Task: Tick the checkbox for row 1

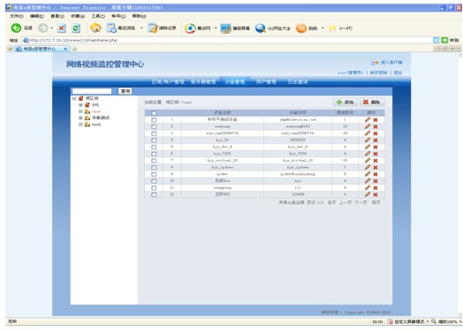Action: (x=154, y=120)
